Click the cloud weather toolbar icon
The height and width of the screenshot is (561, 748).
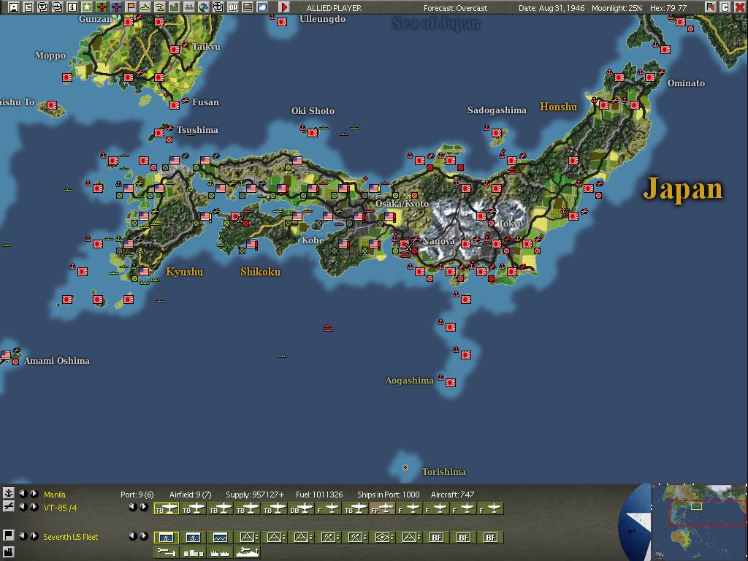(262, 7)
